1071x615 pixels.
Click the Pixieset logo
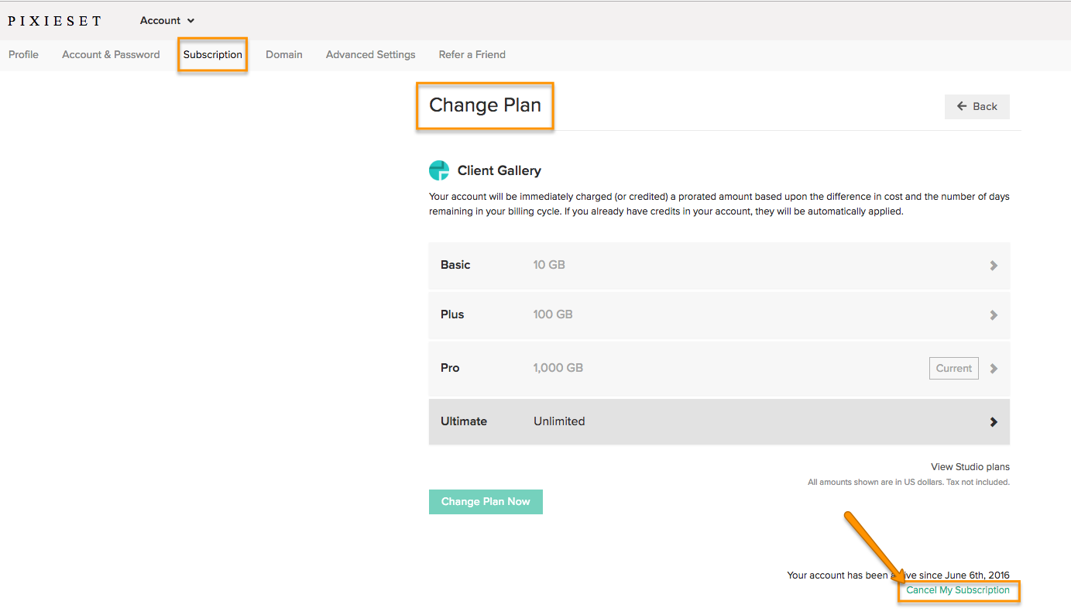tap(54, 21)
